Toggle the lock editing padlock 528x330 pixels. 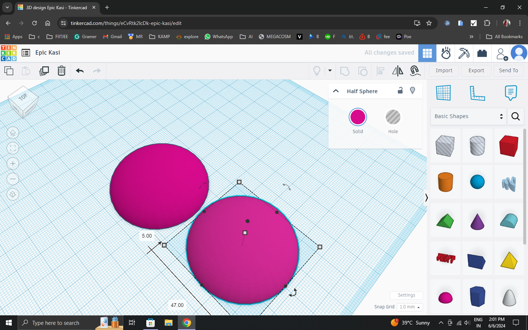click(400, 90)
